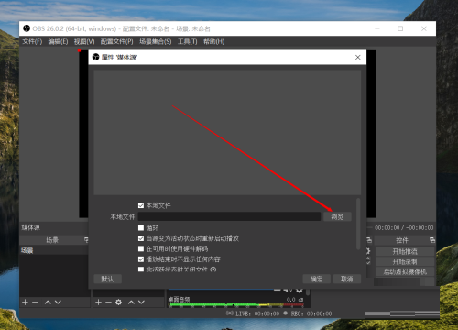Click the desktop audio volume meter
The image size is (458, 330).
[x=235, y=304]
